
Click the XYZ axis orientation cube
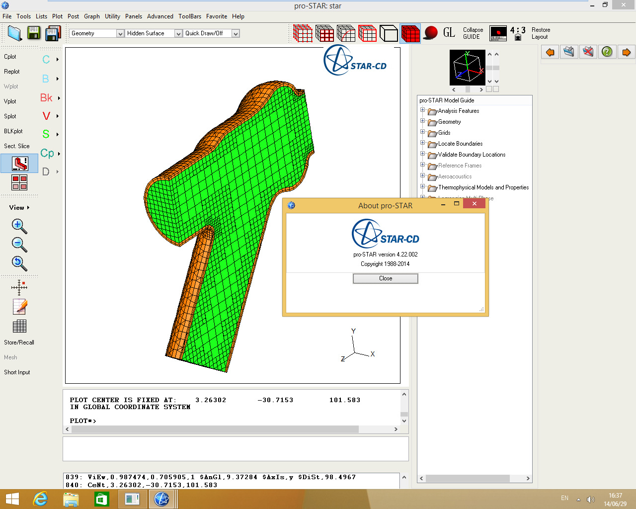pos(467,68)
